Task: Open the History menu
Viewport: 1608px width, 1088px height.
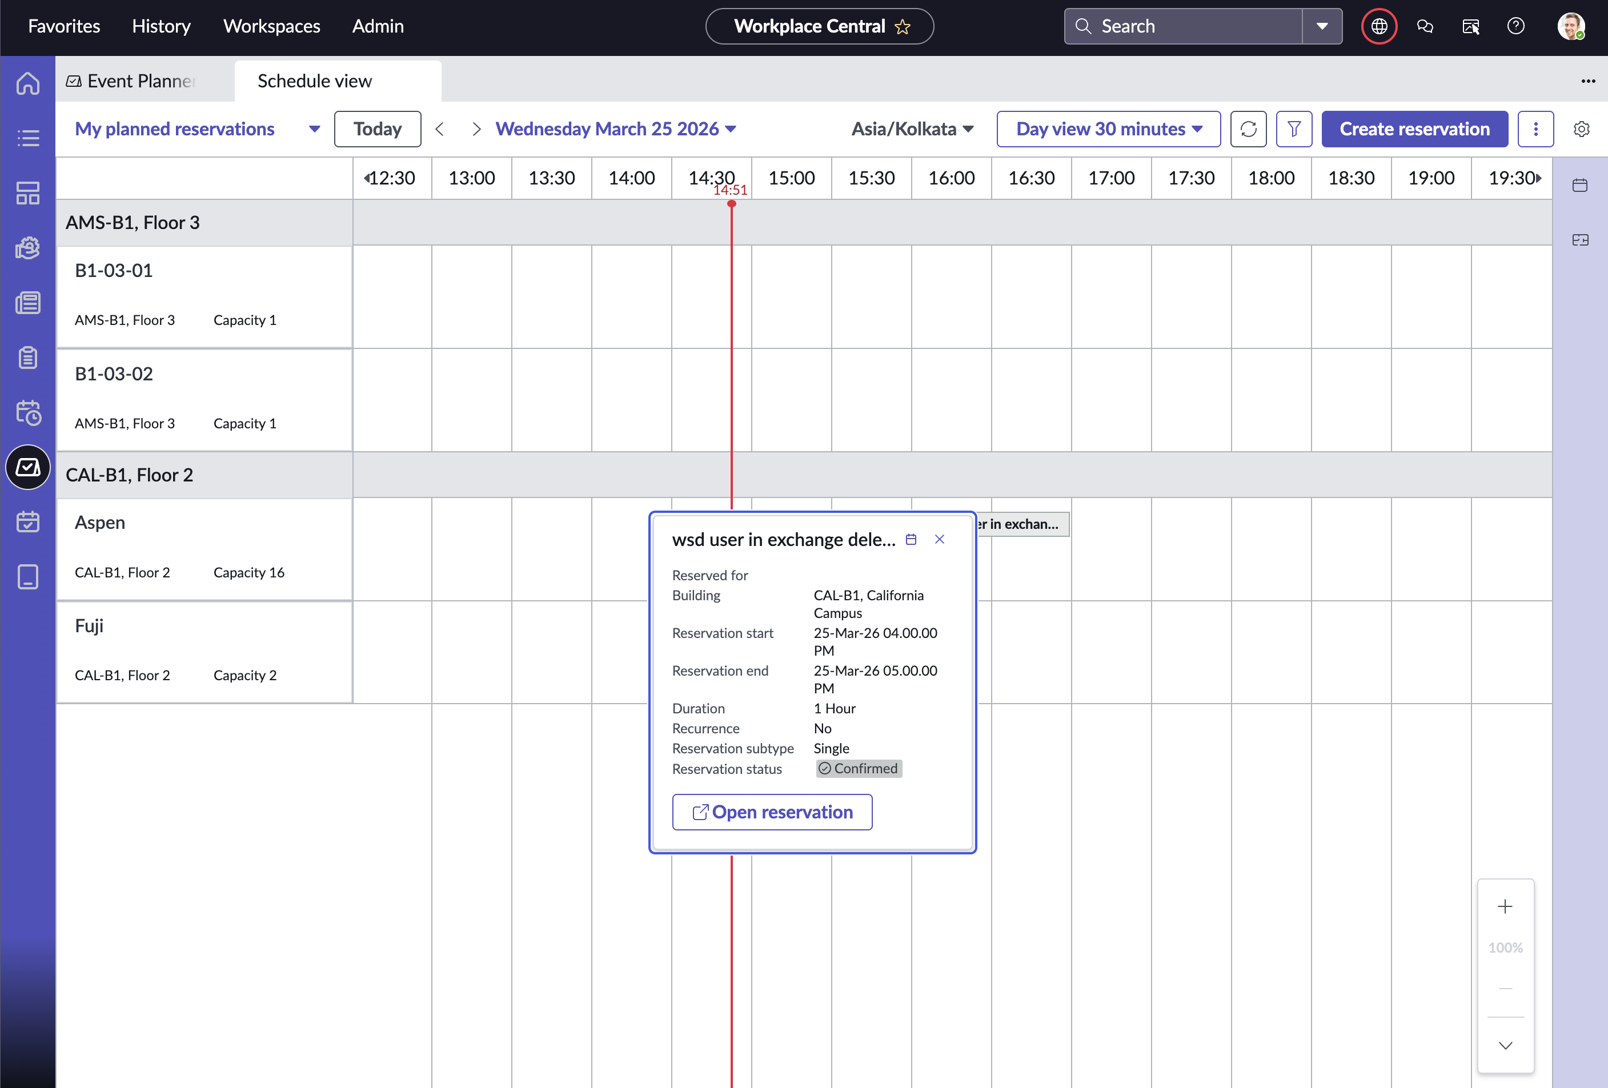Action: (161, 26)
